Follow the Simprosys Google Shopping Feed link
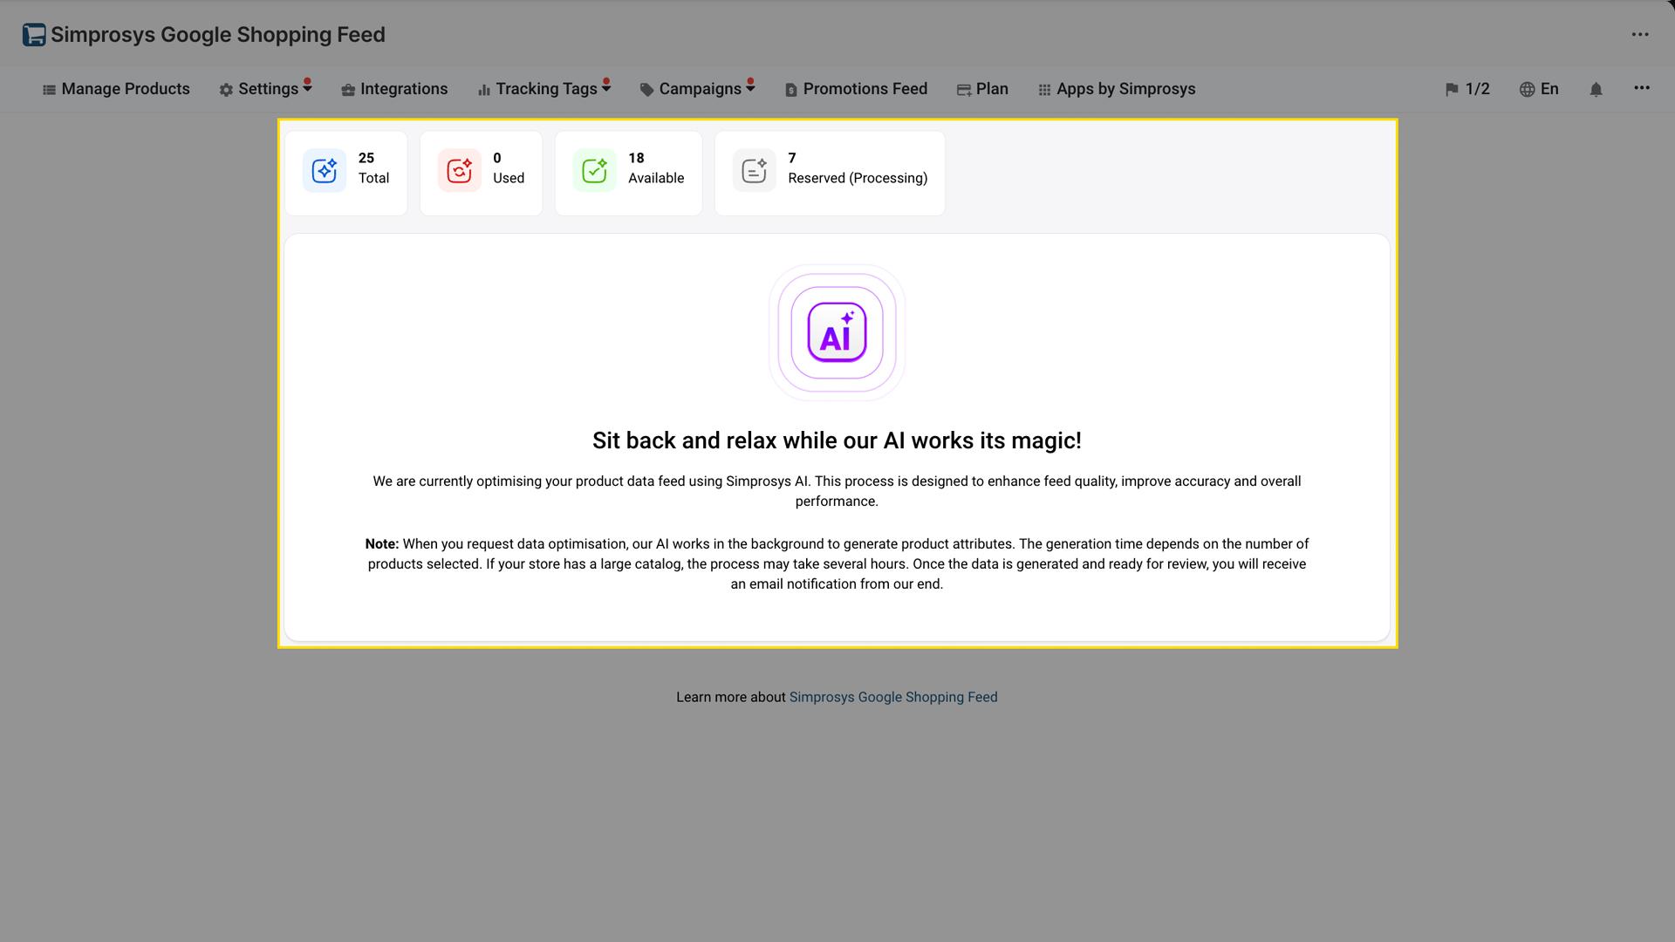The image size is (1675, 942). [x=892, y=697]
